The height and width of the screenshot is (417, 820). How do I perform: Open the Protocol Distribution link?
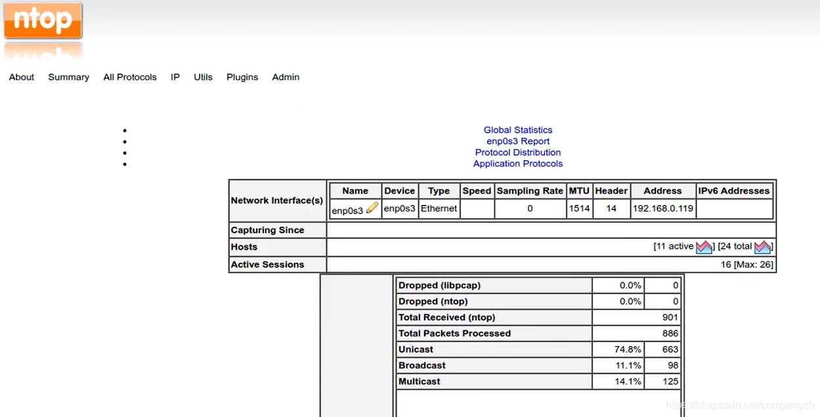[x=518, y=152]
